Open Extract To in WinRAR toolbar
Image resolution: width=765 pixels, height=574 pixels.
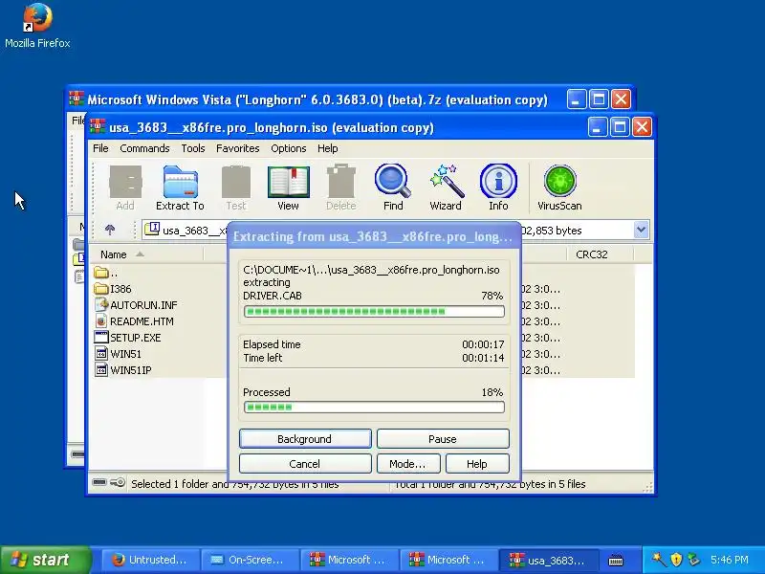pyautogui.click(x=180, y=188)
